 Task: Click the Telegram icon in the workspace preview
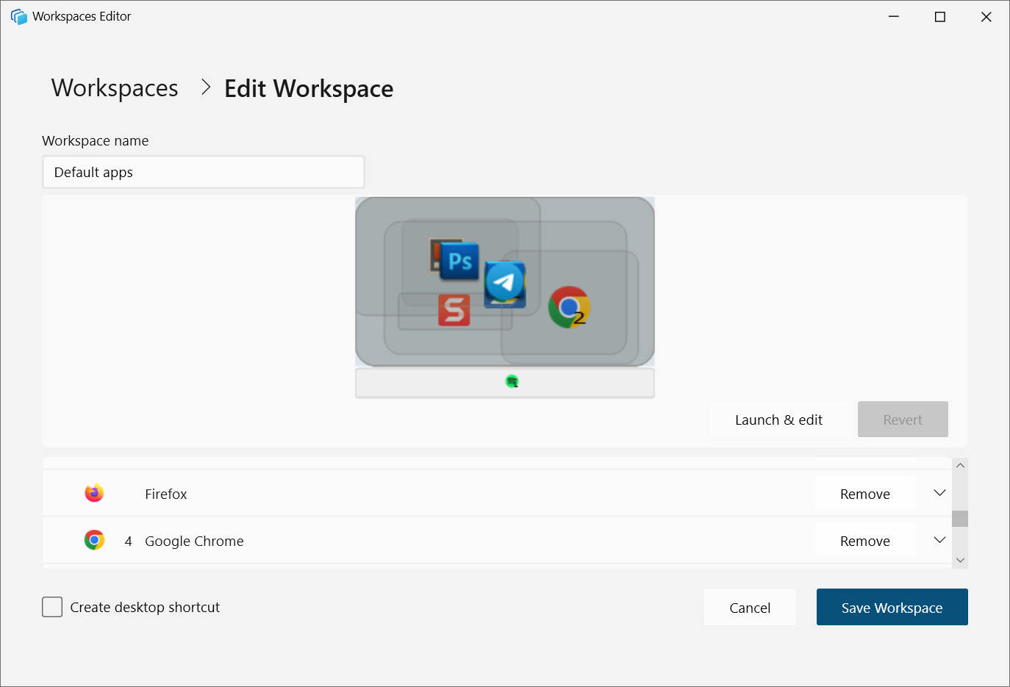tap(504, 282)
